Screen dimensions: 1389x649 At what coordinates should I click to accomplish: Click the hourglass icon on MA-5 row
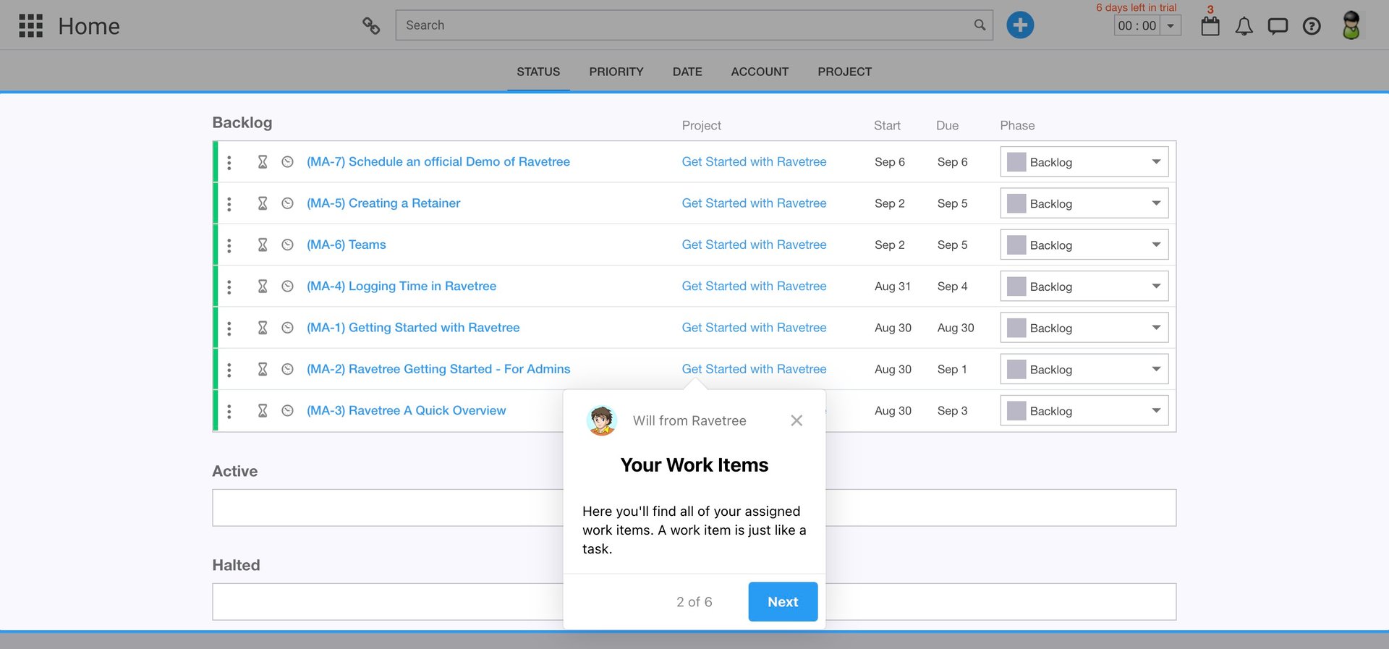pos(263,203)
